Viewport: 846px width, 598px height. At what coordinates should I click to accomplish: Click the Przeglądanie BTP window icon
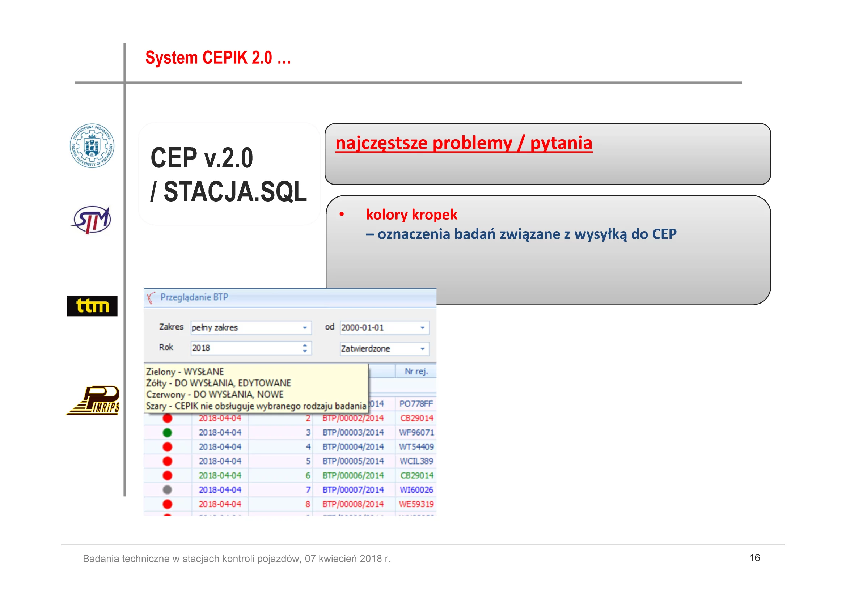pyautogui.click(x=151, y=298)
